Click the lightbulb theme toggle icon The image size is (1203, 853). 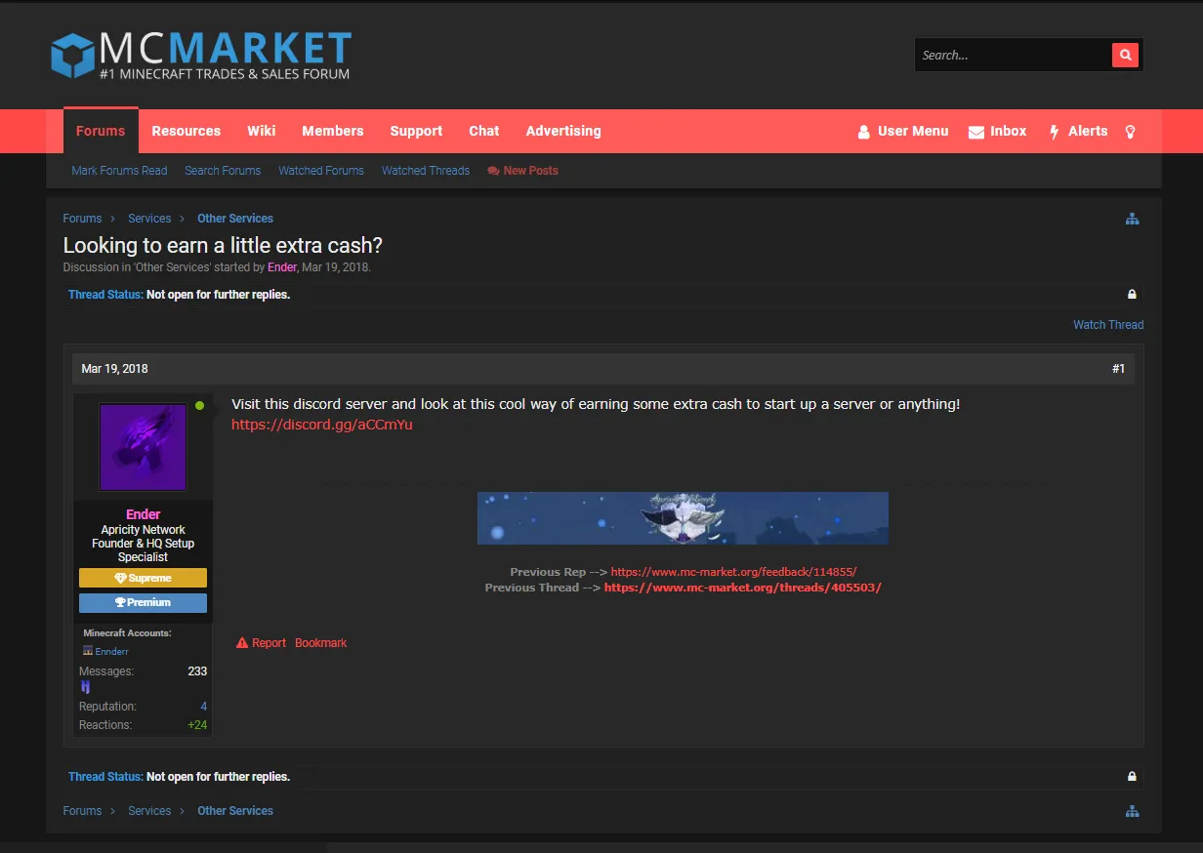click(1131, 131)
